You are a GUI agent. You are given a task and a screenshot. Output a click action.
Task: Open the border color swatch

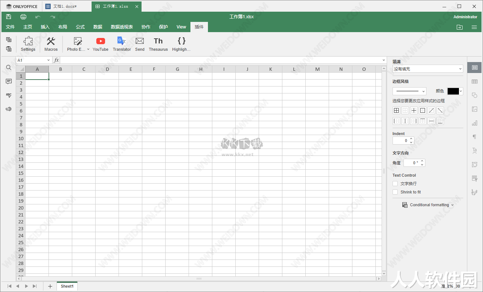455,91
